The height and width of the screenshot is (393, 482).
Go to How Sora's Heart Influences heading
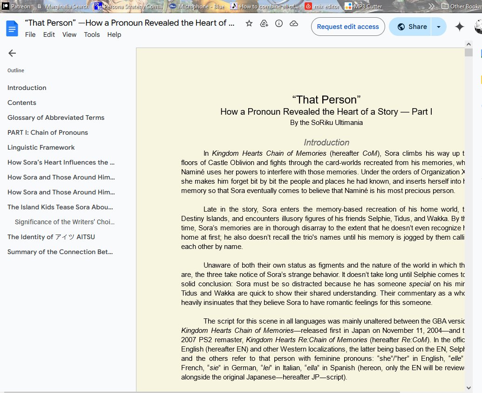(61, 163)
